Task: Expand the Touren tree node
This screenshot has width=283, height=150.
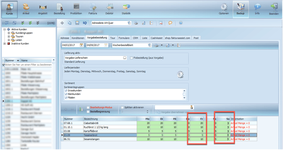Action: pyautogui.click(x=9, y=37)
